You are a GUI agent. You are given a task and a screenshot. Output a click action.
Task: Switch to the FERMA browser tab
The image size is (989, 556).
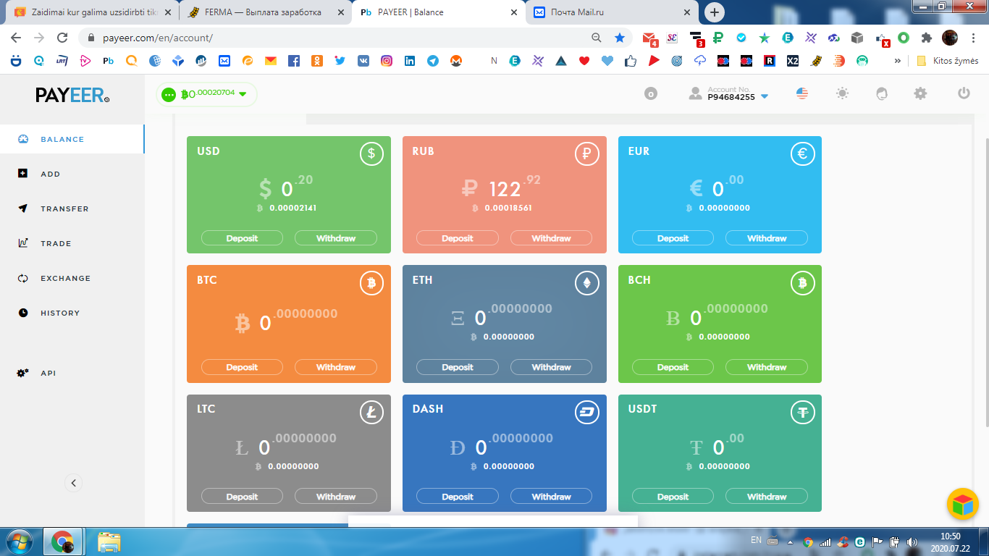coord(264,12)
